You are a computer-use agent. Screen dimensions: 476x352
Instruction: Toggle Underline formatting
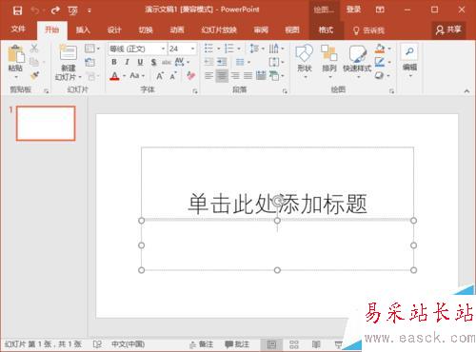coord(140,62)
